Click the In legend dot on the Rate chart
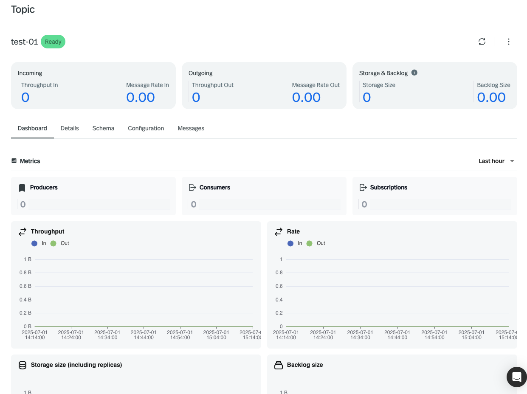Image resolution: width=527 pixels, height=394 pixels. coord(290,243)
